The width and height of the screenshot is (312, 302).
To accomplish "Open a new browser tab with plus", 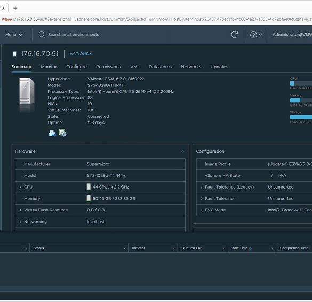I will tap(15, 8).
